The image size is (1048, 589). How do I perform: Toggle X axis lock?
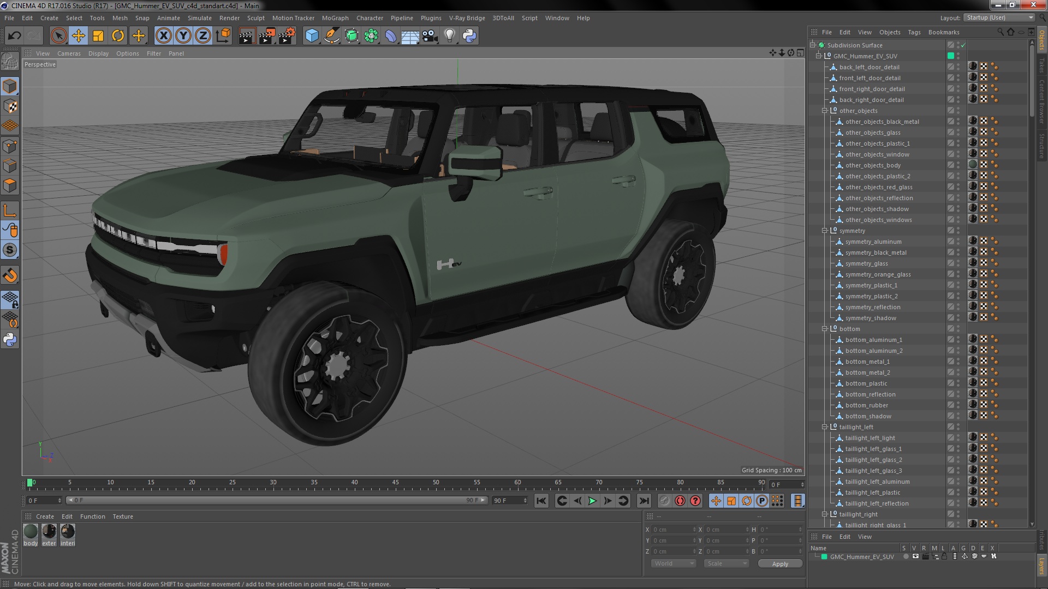pos(163,36)
